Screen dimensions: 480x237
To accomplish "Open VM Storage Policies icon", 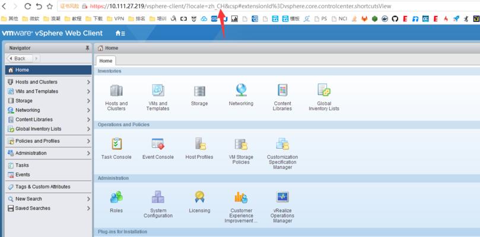I will click(241, 144).
